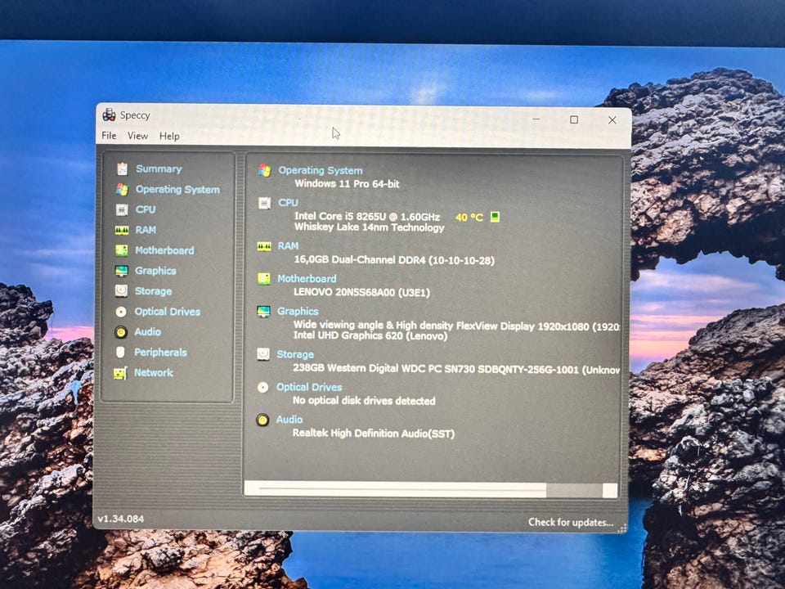Click Windows flag icon beside Operating System heading
Image resolution: width=785 pixels, height=589 pixels.
point(265,170)
